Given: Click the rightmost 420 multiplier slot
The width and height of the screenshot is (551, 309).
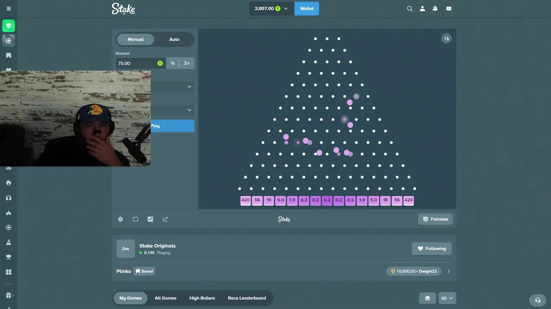Looking at the screenshot, I should coord(409,200).
